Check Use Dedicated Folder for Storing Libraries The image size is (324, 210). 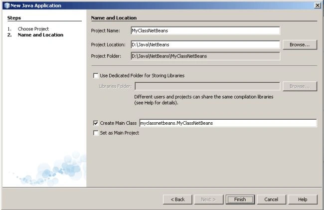[x=96, y=76]
